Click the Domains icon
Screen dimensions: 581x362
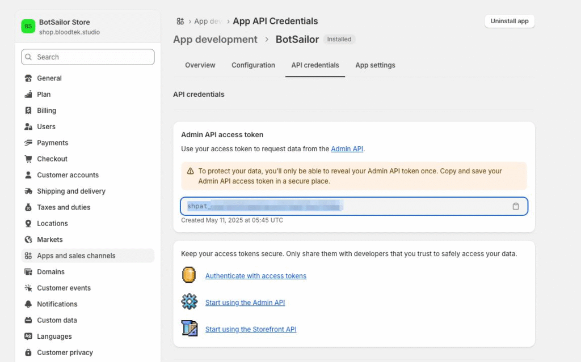(x=28, y=272)
